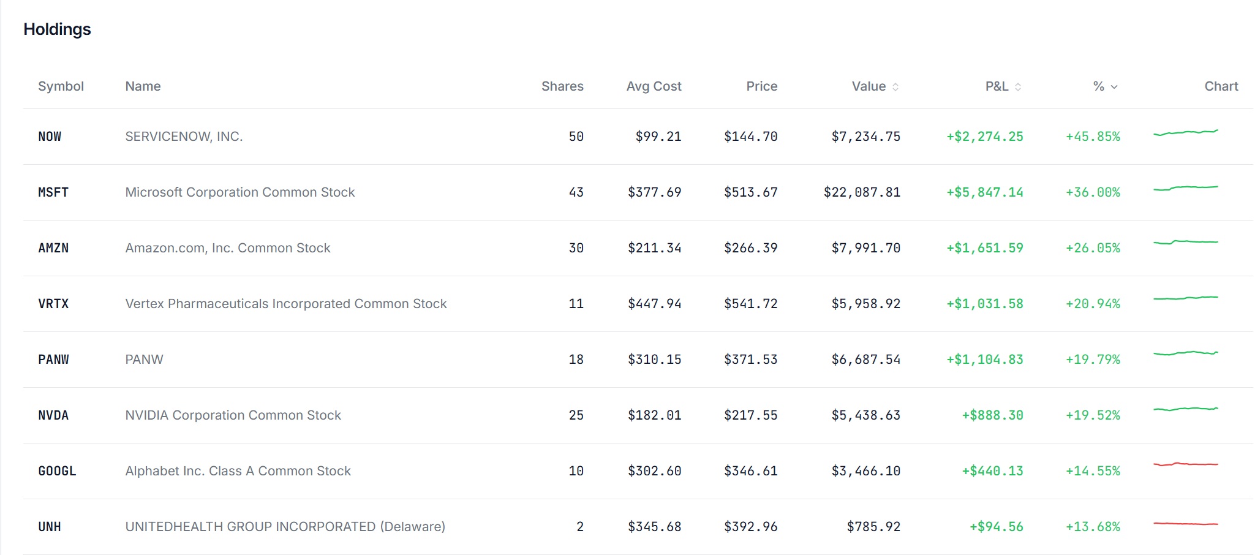Click UNH price $392.96
1255x555 pixels.
tap(751, 527)
